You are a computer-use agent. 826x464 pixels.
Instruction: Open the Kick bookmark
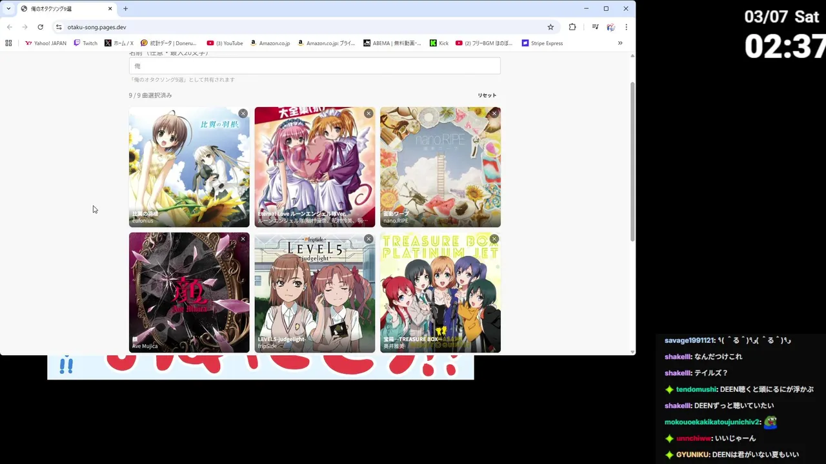pos(439,43)
